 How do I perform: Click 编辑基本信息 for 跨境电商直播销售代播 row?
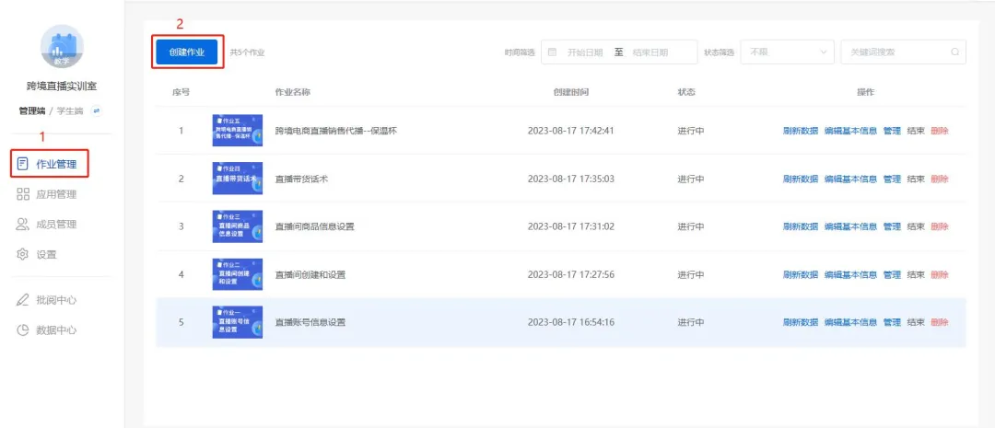point(850,131)
